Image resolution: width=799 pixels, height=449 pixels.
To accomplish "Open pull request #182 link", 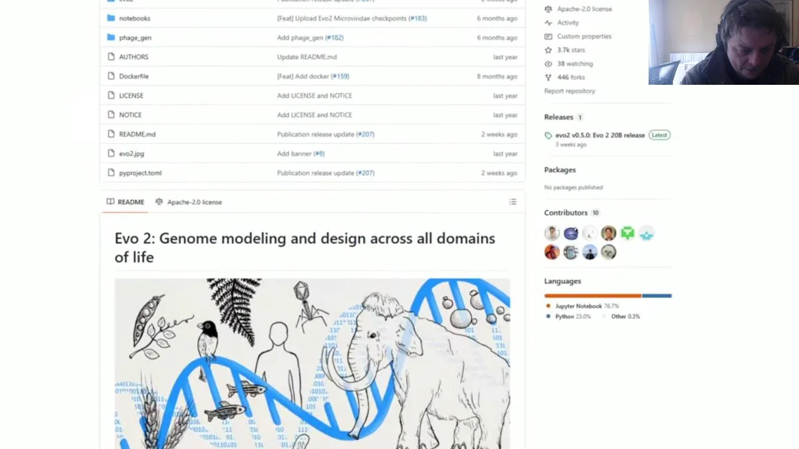I will click(x=334, y=37).
